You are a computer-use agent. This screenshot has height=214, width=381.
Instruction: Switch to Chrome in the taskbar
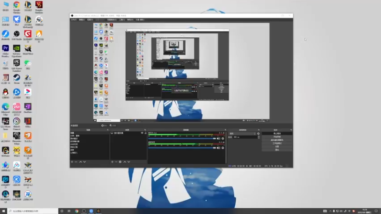pyautogui.click(x=77, y=211)
